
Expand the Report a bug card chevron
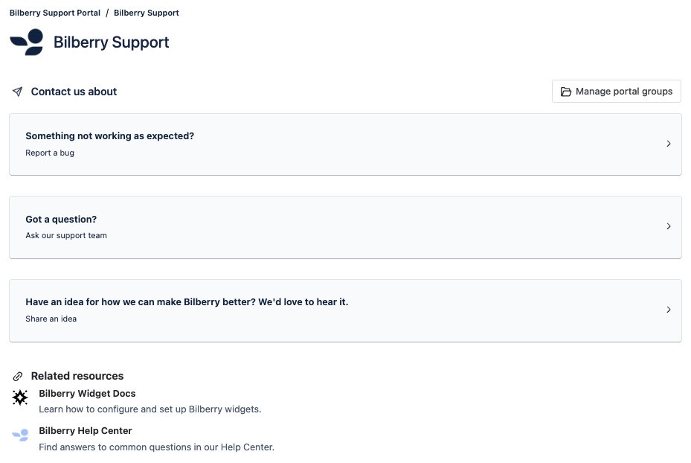pos(668,144)
